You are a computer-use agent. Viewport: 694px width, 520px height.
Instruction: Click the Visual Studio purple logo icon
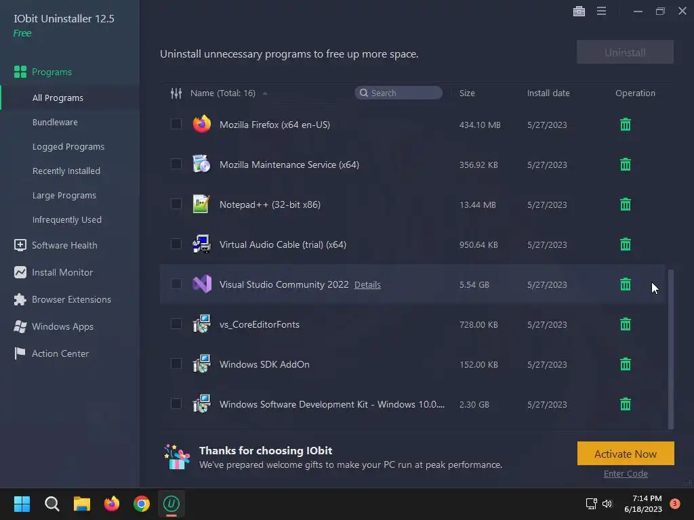tap(202, 284)
